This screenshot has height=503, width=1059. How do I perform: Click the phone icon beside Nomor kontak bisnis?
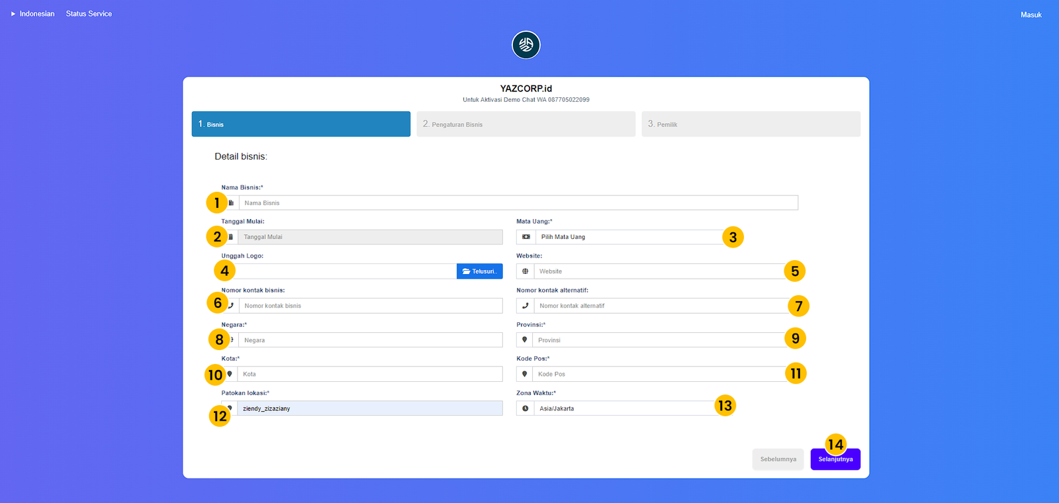click(230, 306)
